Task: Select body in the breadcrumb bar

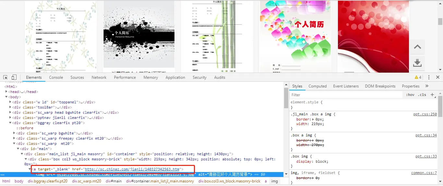Action: 19,181
